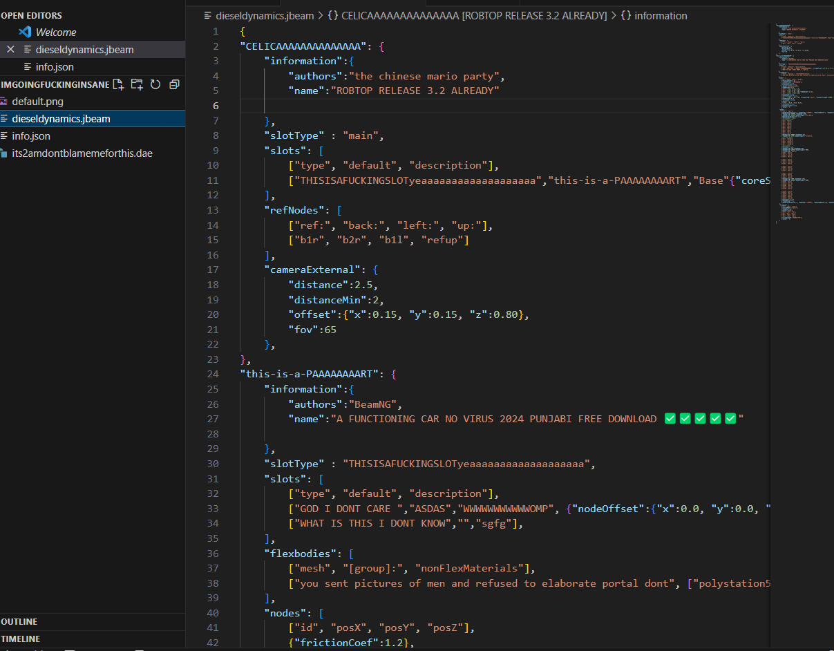Click the its2amdontblamemeforthis.dae file icon
This screenshot has width=834, height=651.
click(4, 153)
